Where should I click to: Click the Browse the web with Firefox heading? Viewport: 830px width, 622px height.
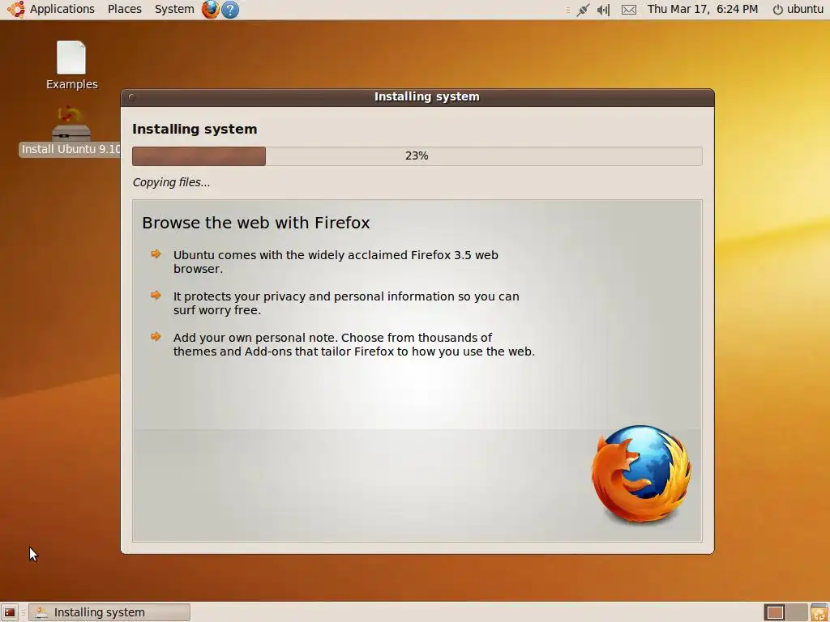pos(255,223)
